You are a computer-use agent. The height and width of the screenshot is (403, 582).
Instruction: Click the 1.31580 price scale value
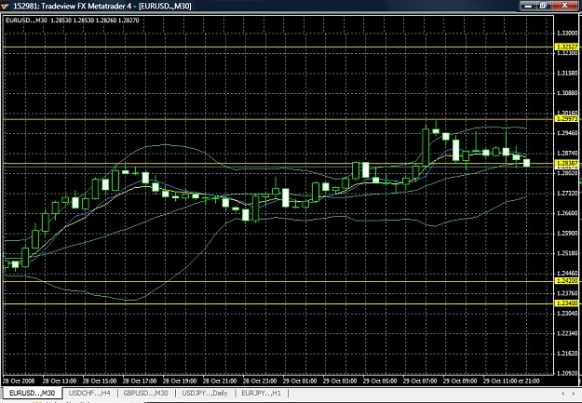(x=567, y=74)
